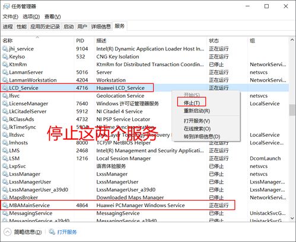Click the service icon beside lkClassAds

click(x=5, y=119)
